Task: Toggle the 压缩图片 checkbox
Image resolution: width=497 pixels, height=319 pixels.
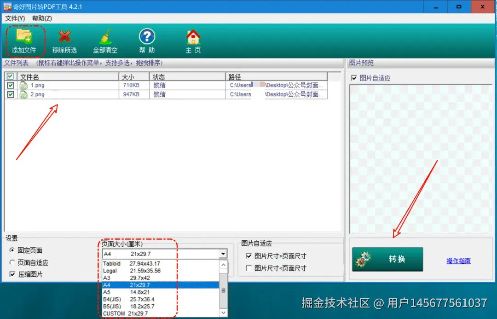Action: pyautogui.click(x=12, y=274)
